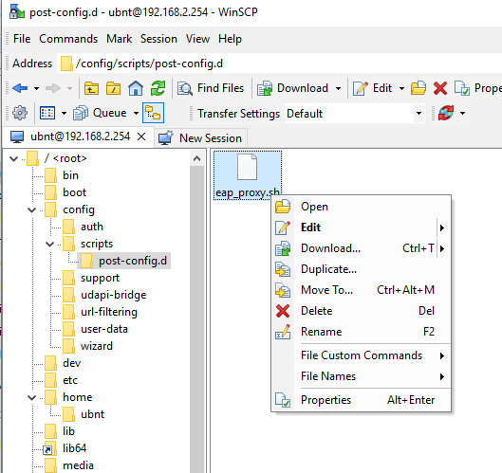Click the red Delete icon in toolbar
The image size is (502, 473).
(440, 88)
